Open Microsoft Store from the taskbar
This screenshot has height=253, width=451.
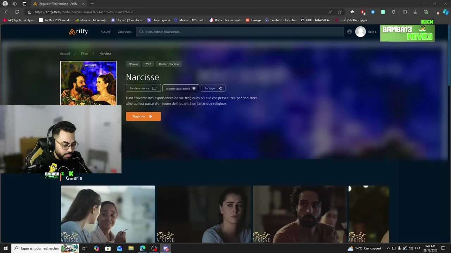pyautogui.click(x=108, y=248)
